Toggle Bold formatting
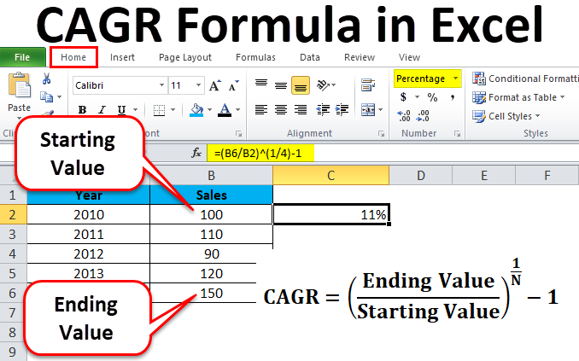The width and height of the screenshot is (579, 361). coord(82,109)
